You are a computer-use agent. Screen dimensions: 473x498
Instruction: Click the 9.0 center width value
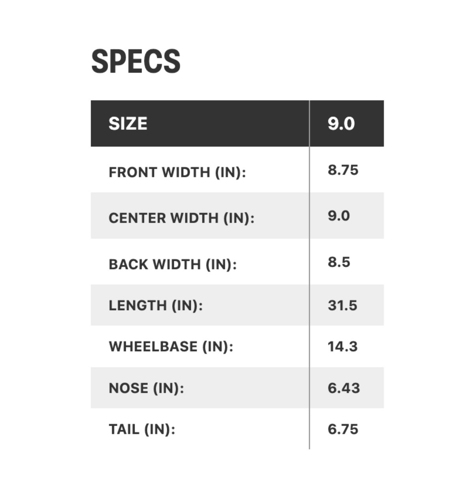point(339,216)
